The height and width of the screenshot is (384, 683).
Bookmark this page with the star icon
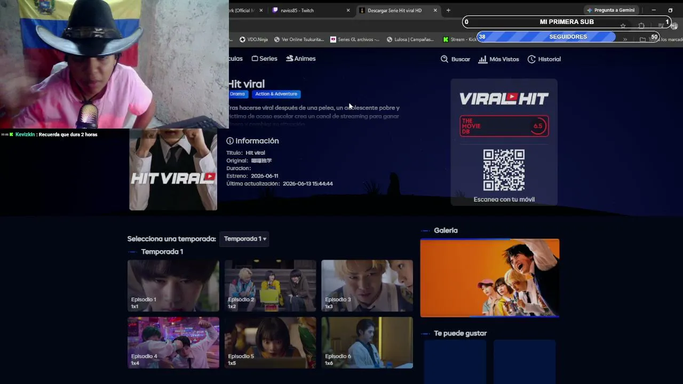click(623, 26)
